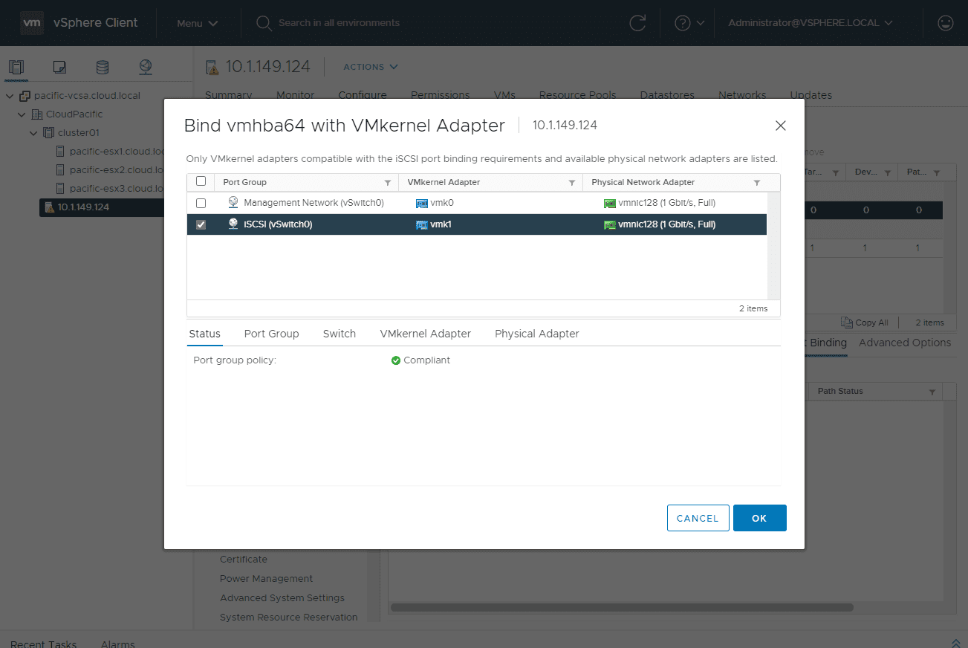Uncheck the iSCSI (vSwitch0) row checkbox
Screen dimensions: 968x648
click(201, 224)
